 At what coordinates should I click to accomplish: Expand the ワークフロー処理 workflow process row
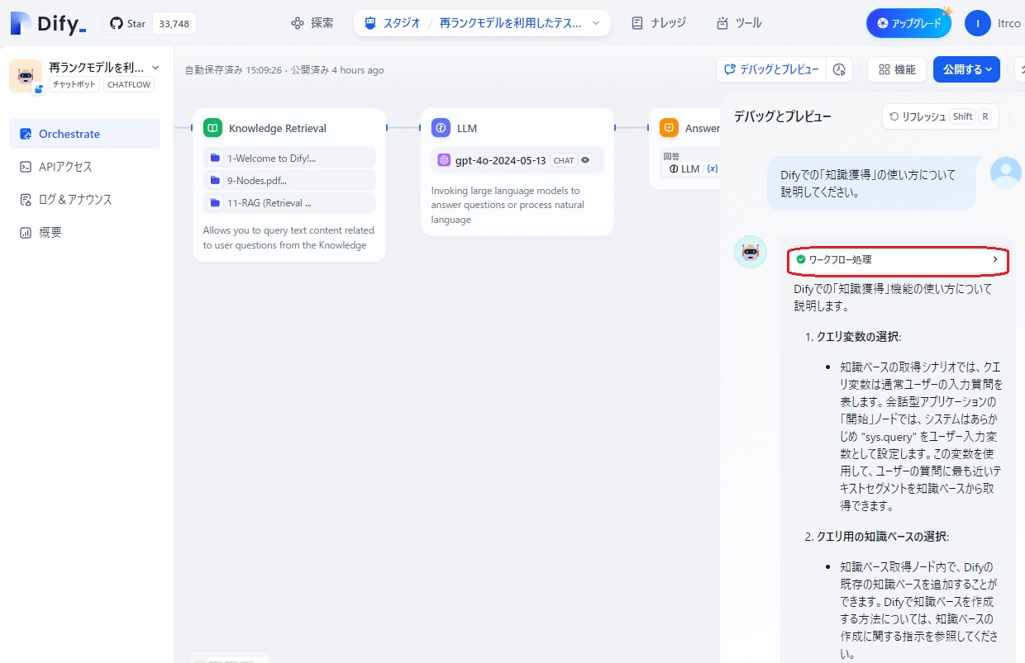click(x=898, y=259)
